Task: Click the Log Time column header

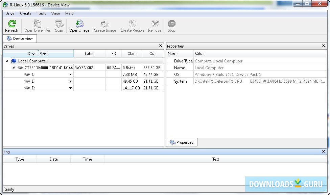Action: click(87, 159)
